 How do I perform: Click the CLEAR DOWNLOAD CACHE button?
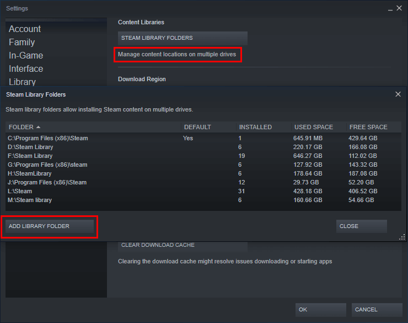[182, 245]
